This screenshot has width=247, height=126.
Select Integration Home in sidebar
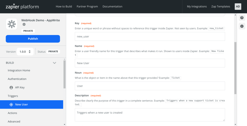tap(19, 70)
